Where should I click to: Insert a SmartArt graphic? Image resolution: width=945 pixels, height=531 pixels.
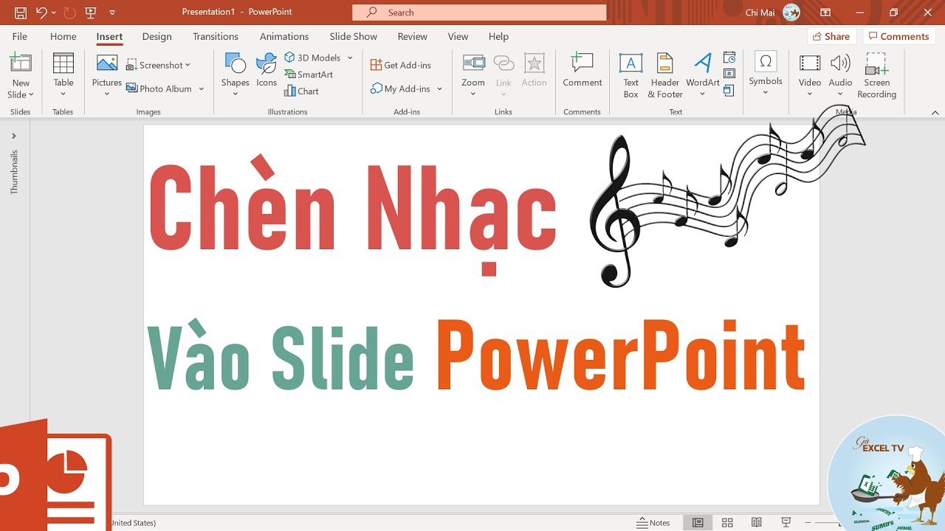pyautogui.click(x=309, y=74)
